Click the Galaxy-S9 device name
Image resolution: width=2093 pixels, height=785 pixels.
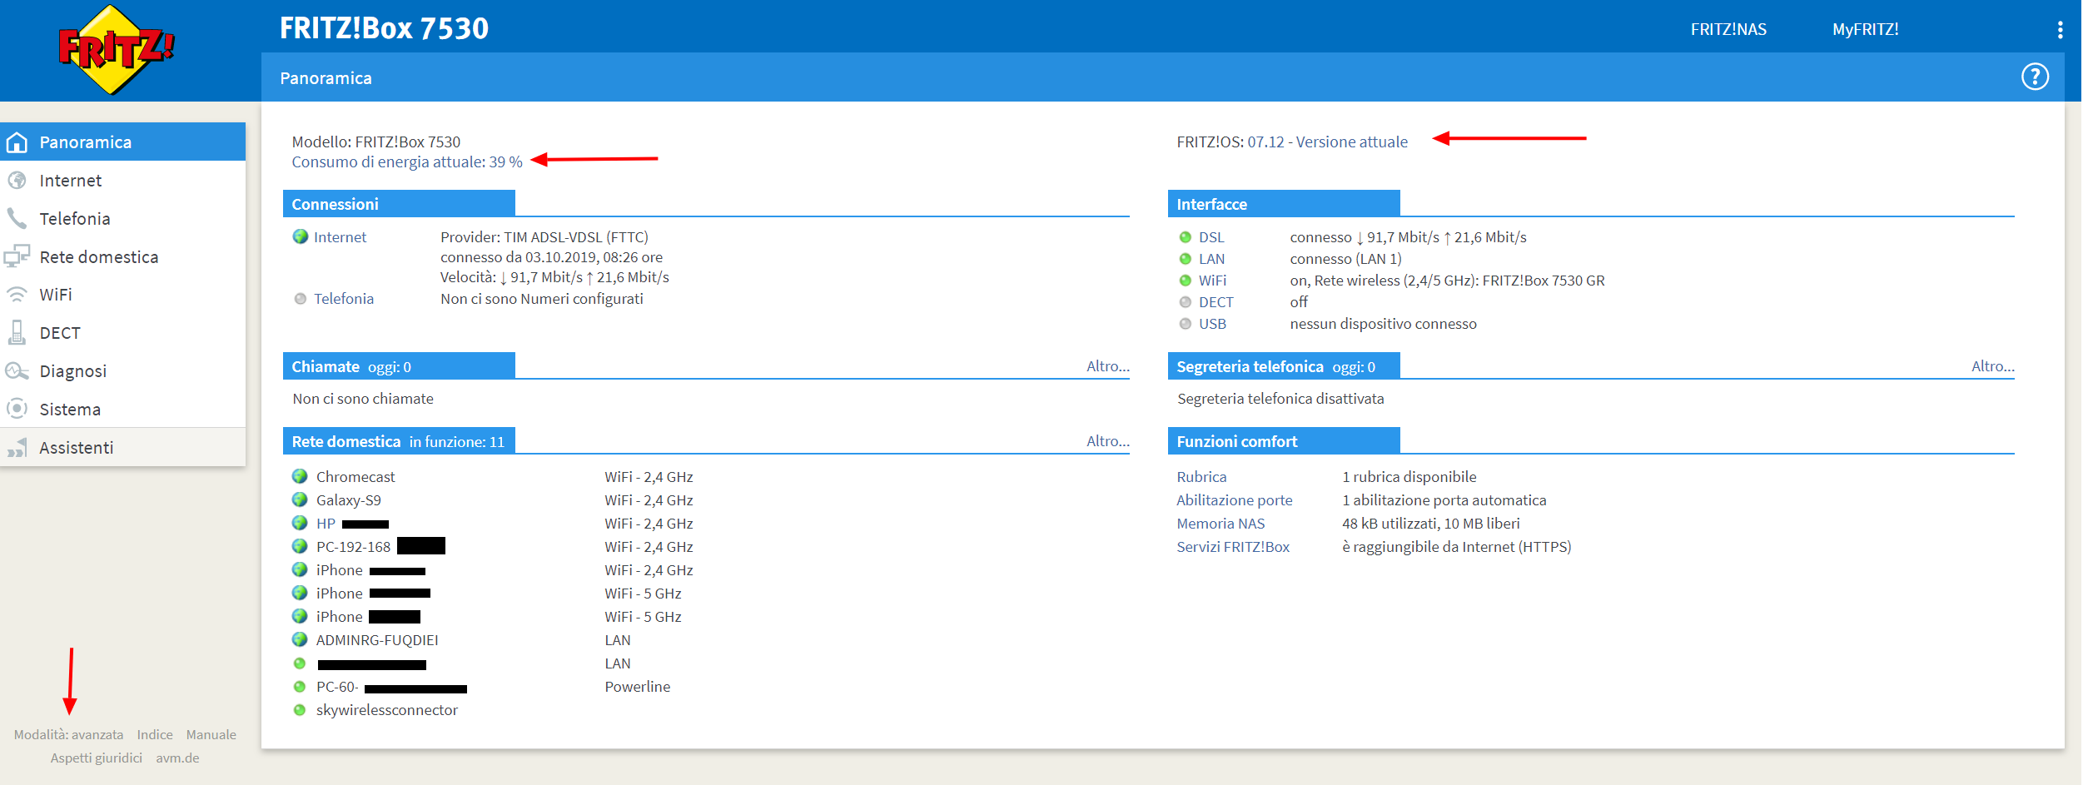click(349, 500)
